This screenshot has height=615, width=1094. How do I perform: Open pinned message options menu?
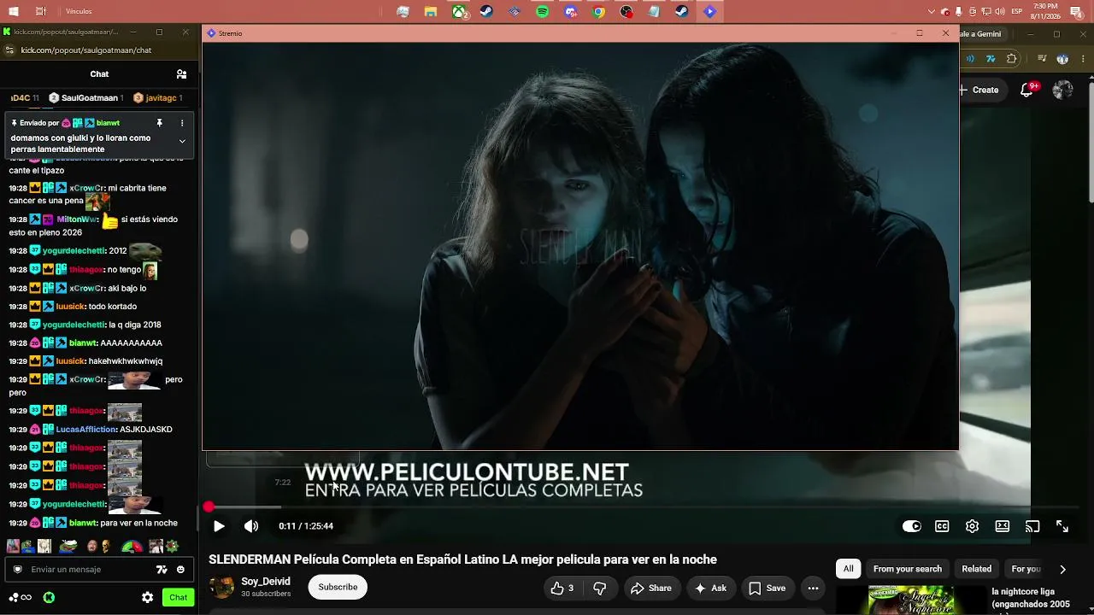coord(182,123)
